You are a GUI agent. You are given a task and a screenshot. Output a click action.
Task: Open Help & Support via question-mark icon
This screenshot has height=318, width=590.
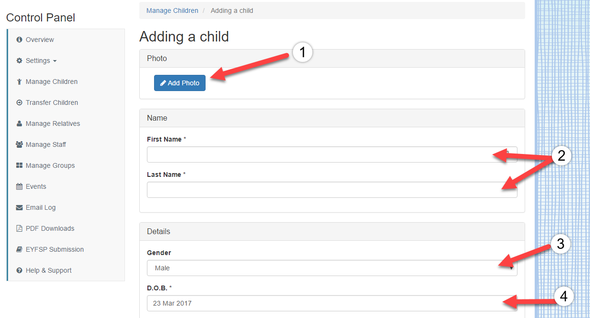[x=20, y=270]
